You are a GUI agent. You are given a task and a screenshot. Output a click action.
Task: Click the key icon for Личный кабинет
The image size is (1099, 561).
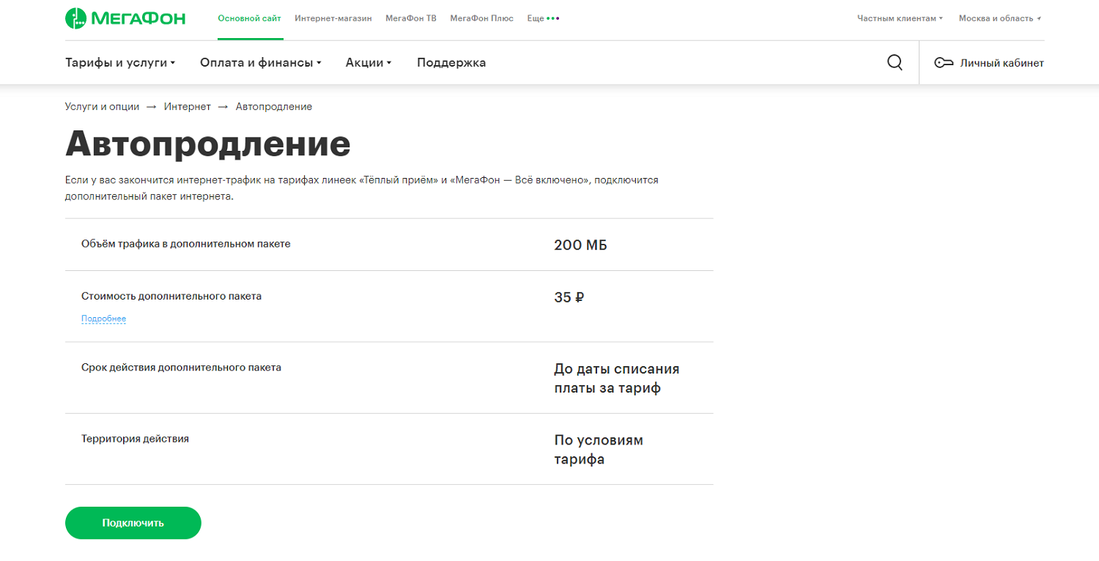[x=943, y=63]
